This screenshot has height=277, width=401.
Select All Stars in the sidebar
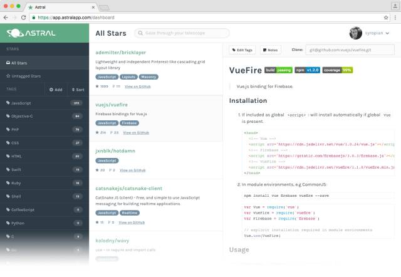[x=44, y=63]
